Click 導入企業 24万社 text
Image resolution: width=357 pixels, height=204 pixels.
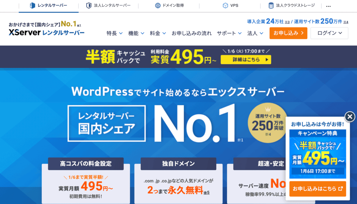tap(265, 21)
